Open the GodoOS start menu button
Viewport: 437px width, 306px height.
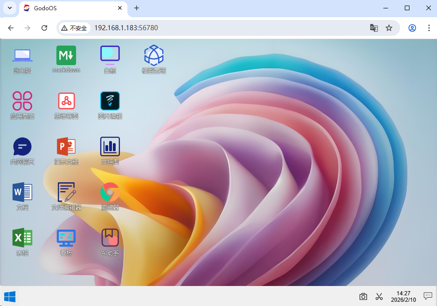[x=10, y=296]
